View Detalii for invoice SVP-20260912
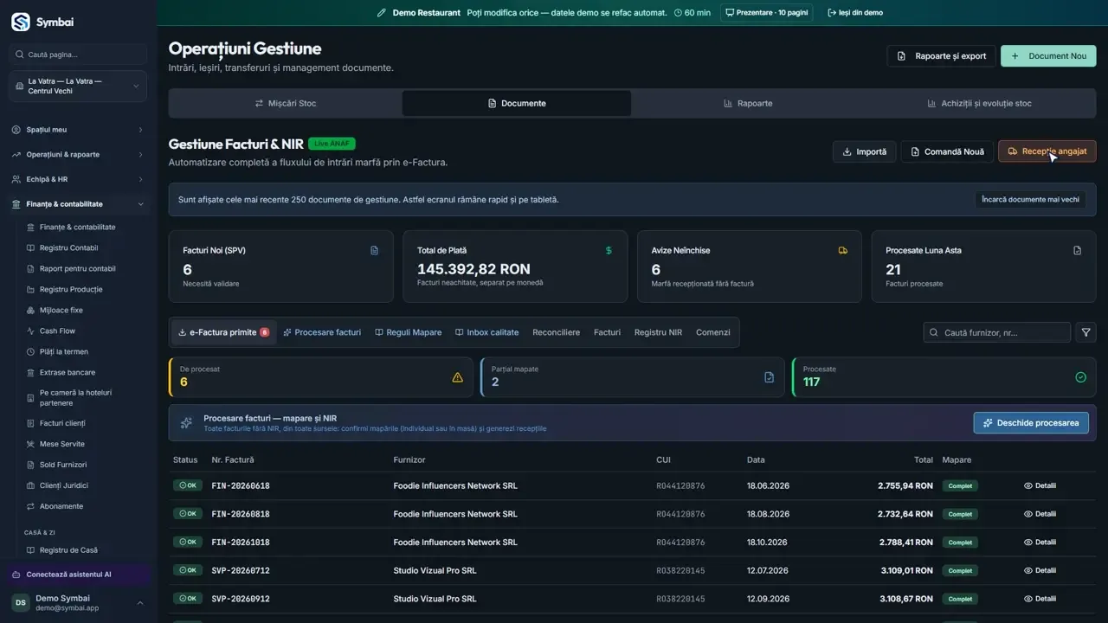This screenshot has width=1108, height=623. pos(1040,599)
